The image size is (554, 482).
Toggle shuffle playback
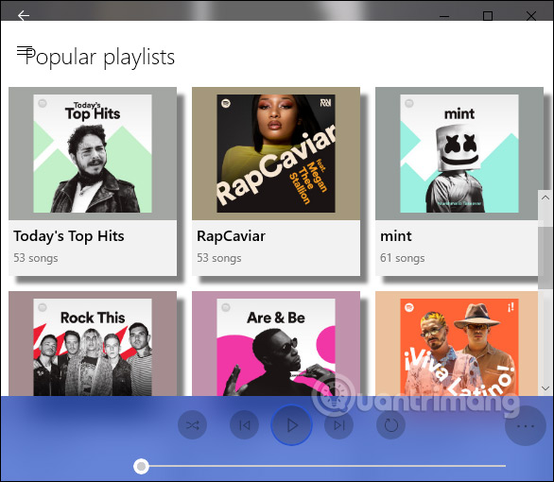pyautogui.click(x=192, y=425)
